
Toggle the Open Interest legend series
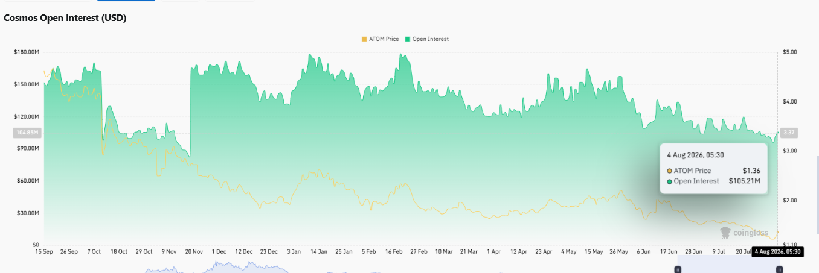(x=426, y=39)
